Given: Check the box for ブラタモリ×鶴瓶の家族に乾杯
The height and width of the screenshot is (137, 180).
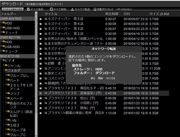Looking at the screenshot, I should click(40, 113).
